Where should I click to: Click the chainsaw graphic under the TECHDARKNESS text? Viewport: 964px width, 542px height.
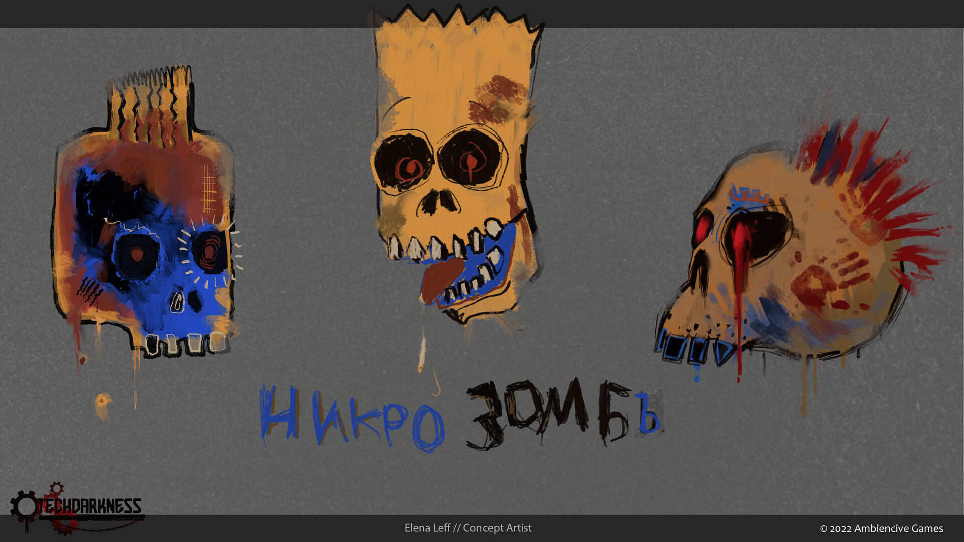(100, 517)
